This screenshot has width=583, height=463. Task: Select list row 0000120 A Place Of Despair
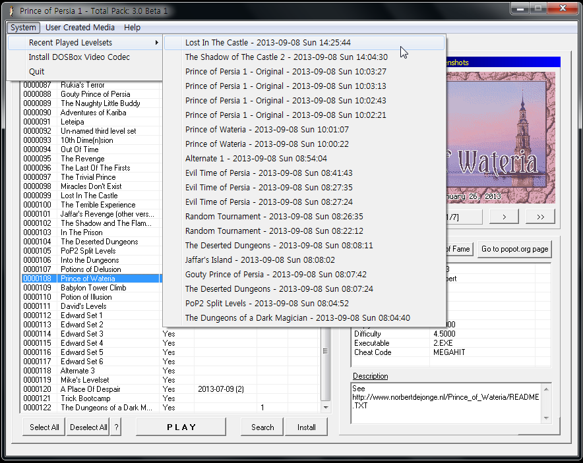click(170, 389)
